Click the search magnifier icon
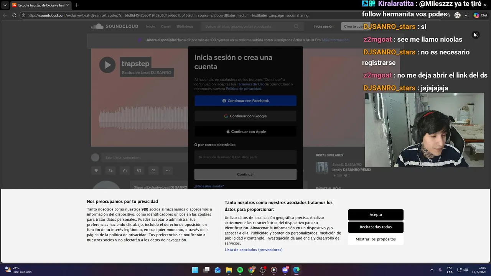491x276 pixels. 297,26
